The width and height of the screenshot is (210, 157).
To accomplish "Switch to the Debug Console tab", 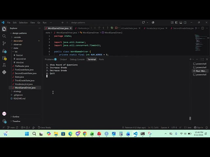I will 77,59.
